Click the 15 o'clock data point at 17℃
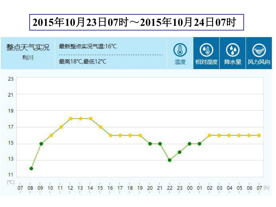 (100, 127)
